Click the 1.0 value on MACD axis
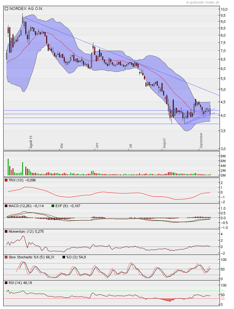 223,208
